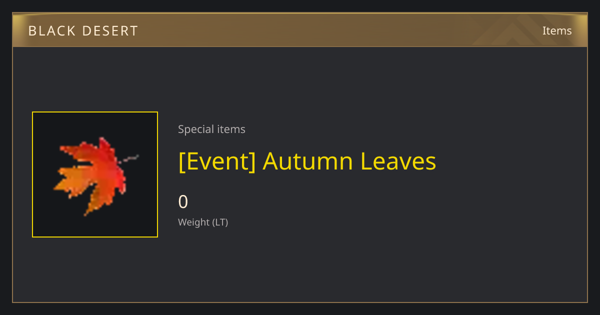Viewport: 600px width, 315px height.
Task: Select the yellow-bordered item thumbnail frame
Action: (x=95, y=174)
